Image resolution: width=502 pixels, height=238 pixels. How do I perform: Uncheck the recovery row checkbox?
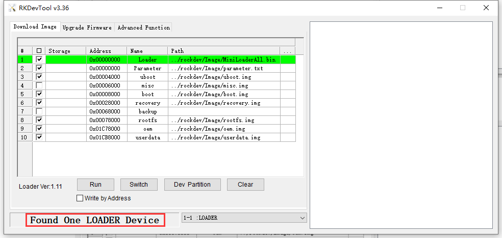[x=39, y=103]
